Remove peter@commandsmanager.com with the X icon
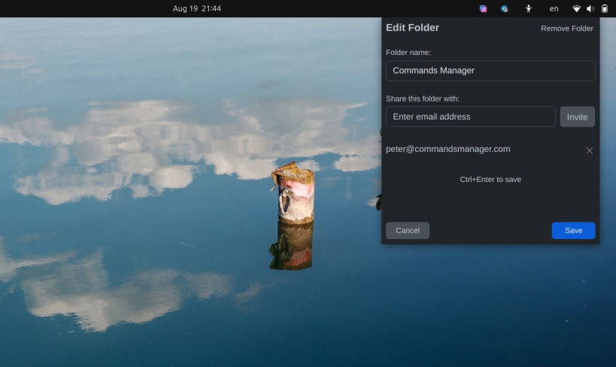Image resolution: width=616 pixels, height=367 pixels. click(x=589, y=150)
